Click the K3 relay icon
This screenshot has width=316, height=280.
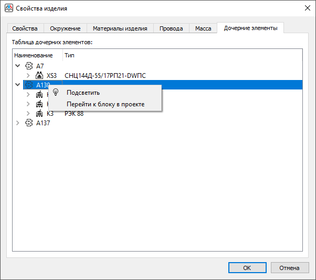point(39,113)
